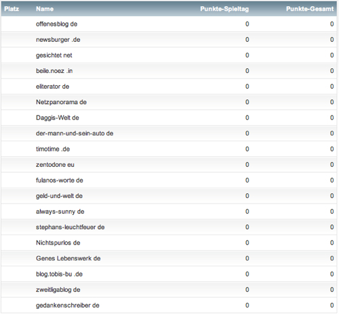Select the fulanos-worte de entry
The width and height of the screenshot is (339, 315).
(x=60, y=180)
